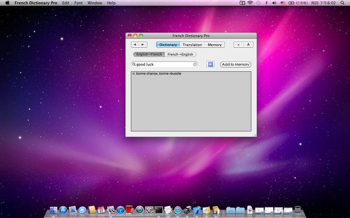Open the Font menu
Viewport: 350px width, 218px height.
78,3
